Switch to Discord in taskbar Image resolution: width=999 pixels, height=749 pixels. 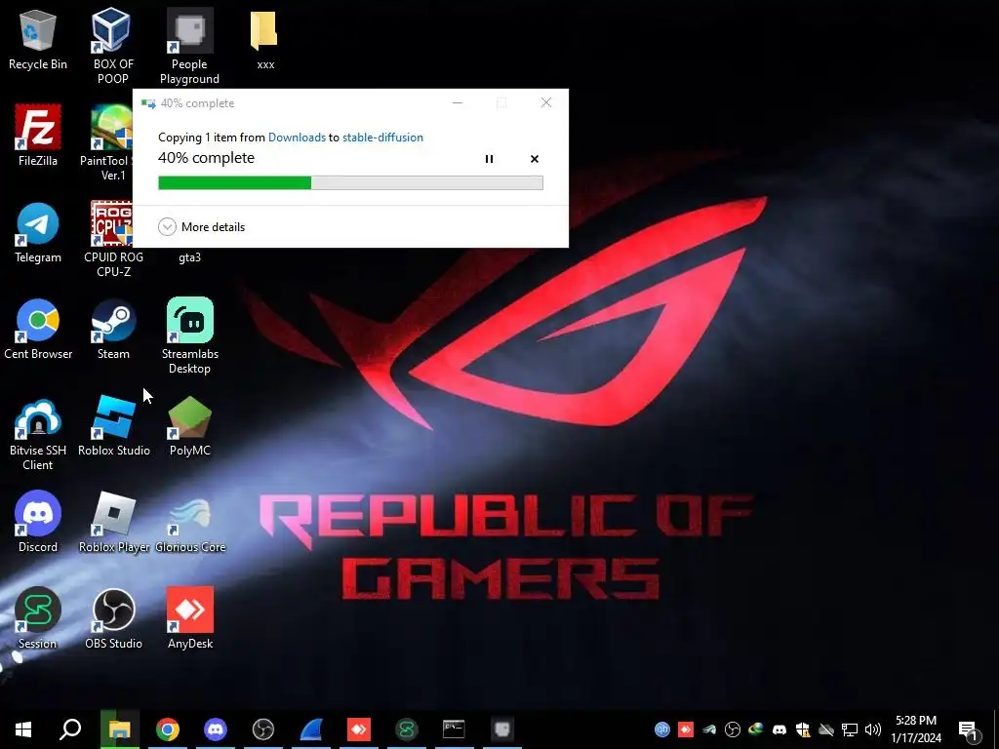[x=216, y=729]
